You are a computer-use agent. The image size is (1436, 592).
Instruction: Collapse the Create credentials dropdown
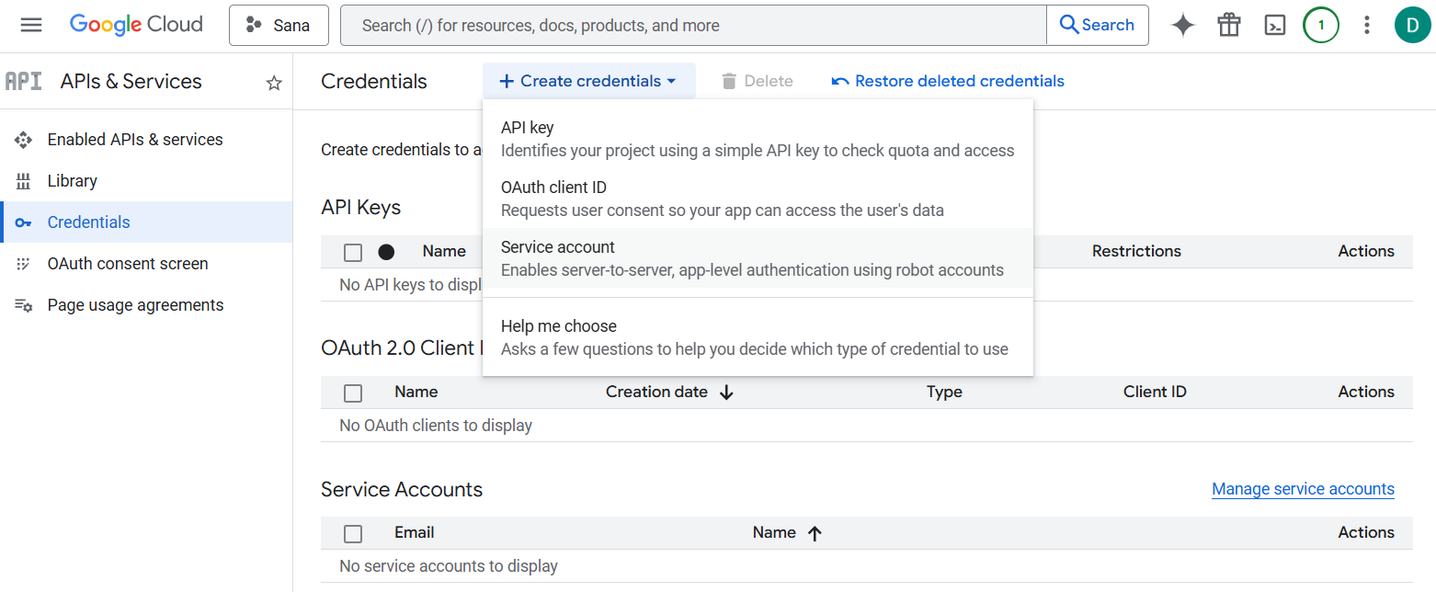[588, 81]
